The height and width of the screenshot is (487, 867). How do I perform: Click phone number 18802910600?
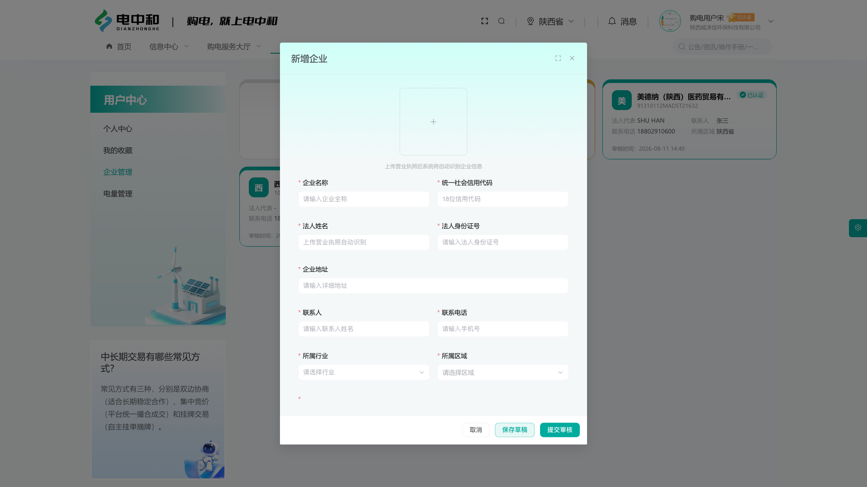point(656,131)
